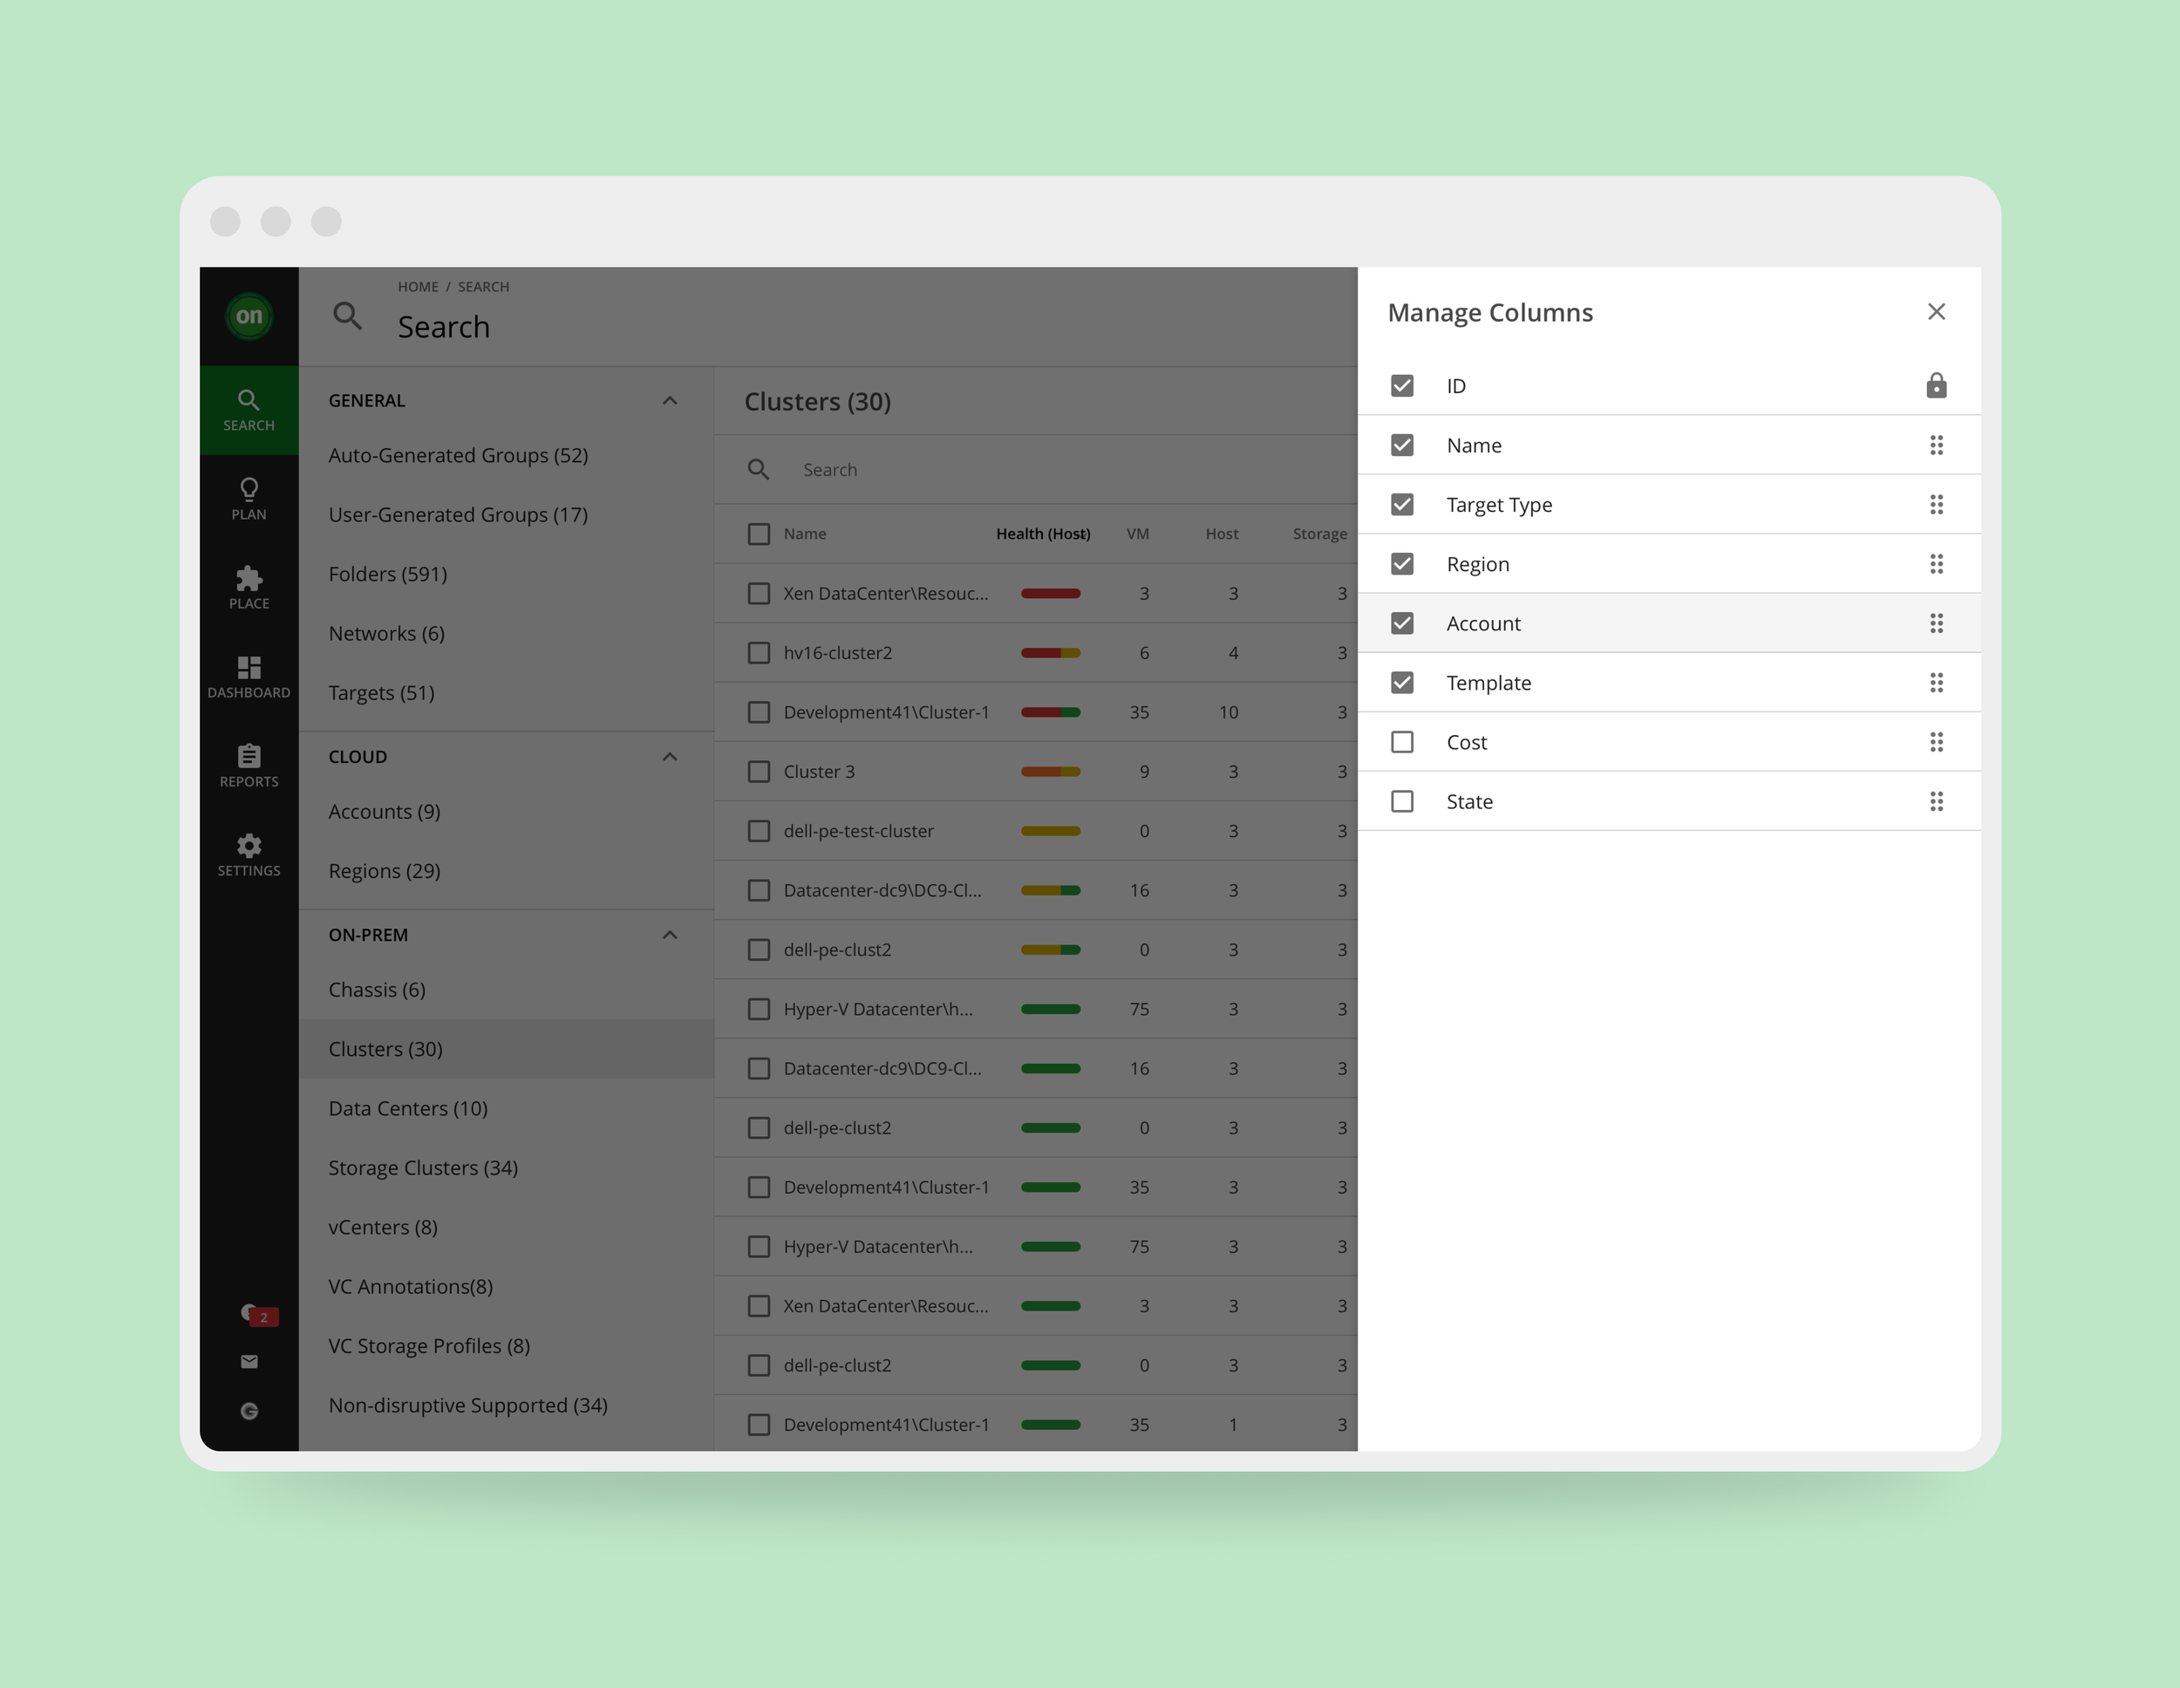The height and width of the screenshot is (1688, 2180).
Task: Uncheck the ID column checkbox
Action: pos(1402,385)
